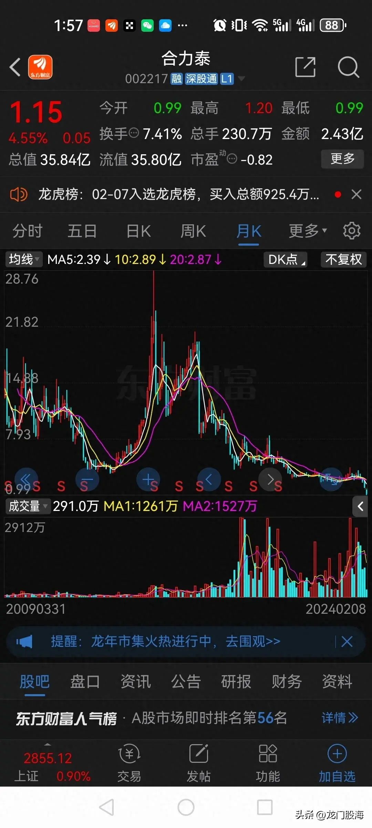Dismiss the 龙虎榜 notification banner

356,195
